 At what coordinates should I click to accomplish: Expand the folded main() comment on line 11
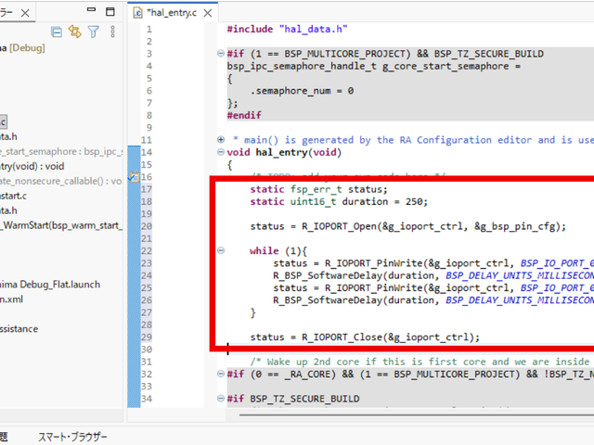[221, 140]
